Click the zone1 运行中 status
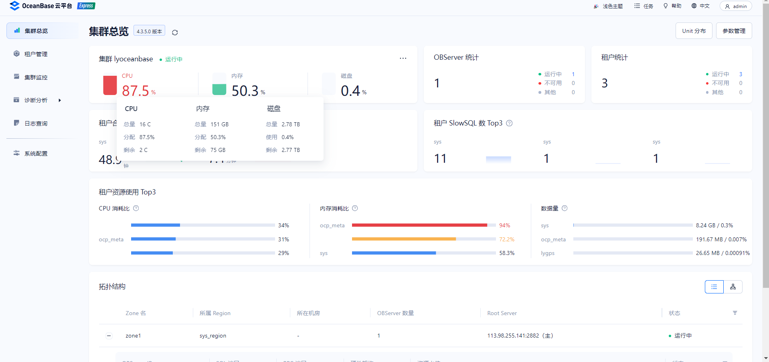This screenshot has height=362, width=769. tap(680, 336)
